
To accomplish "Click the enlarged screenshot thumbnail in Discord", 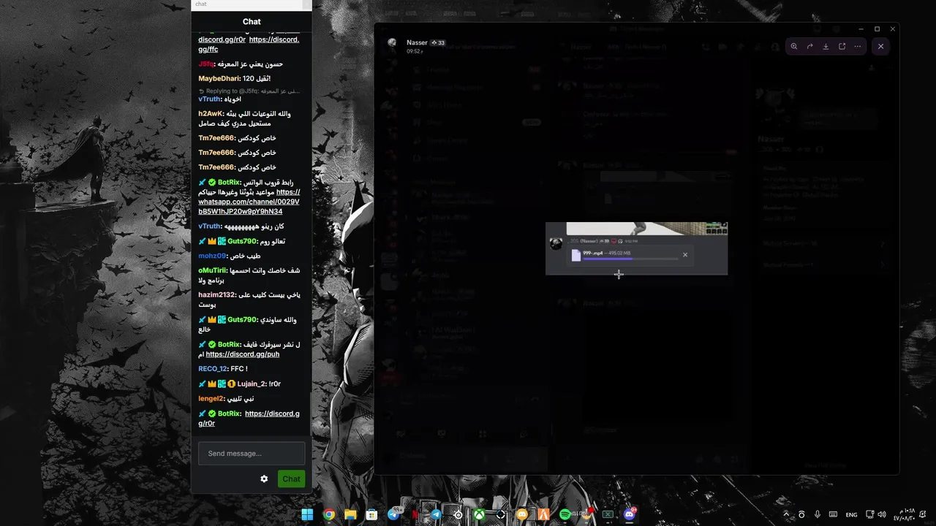I will (x=636, y=248).
